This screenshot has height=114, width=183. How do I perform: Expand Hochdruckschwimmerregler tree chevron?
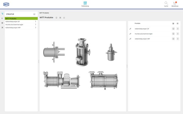[x=36, y=24]
